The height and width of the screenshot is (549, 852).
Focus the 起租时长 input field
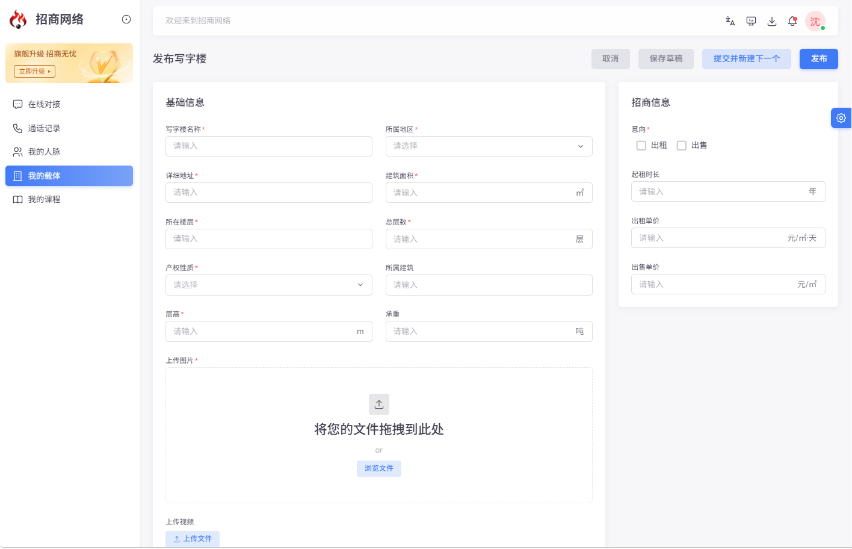tap(728, 191)
